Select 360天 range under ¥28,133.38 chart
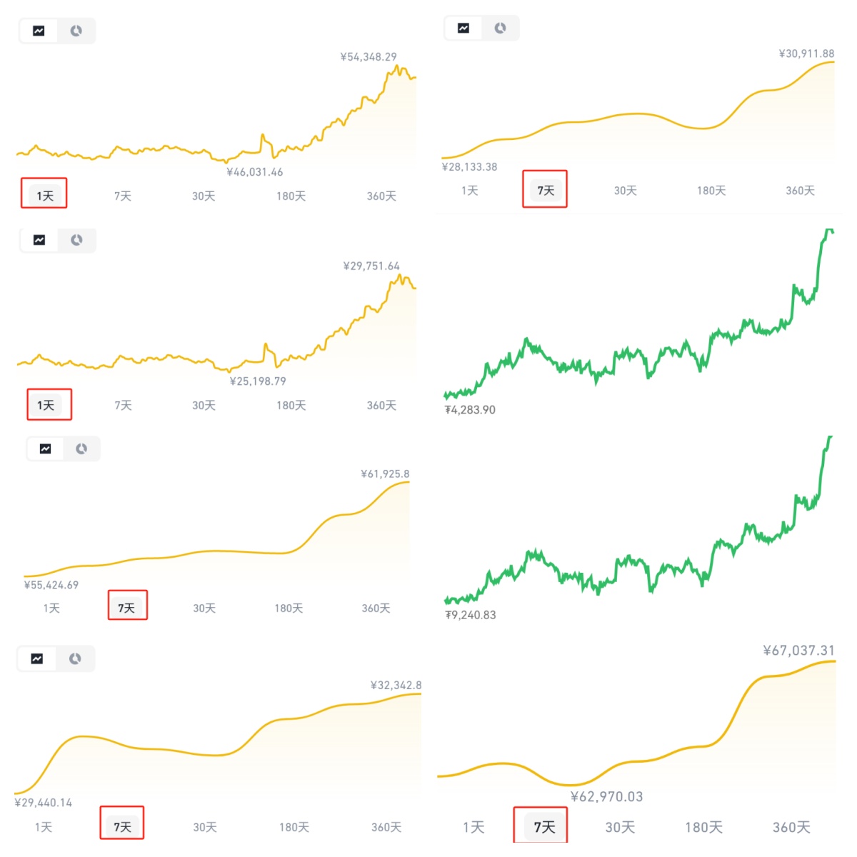The width and height of the screenshot is (857, 857). tap(800, 191)
